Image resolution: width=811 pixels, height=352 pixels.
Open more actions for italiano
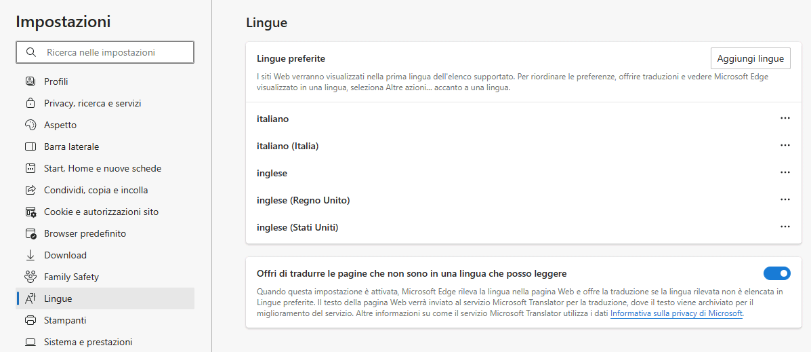[x=785, y=118]
